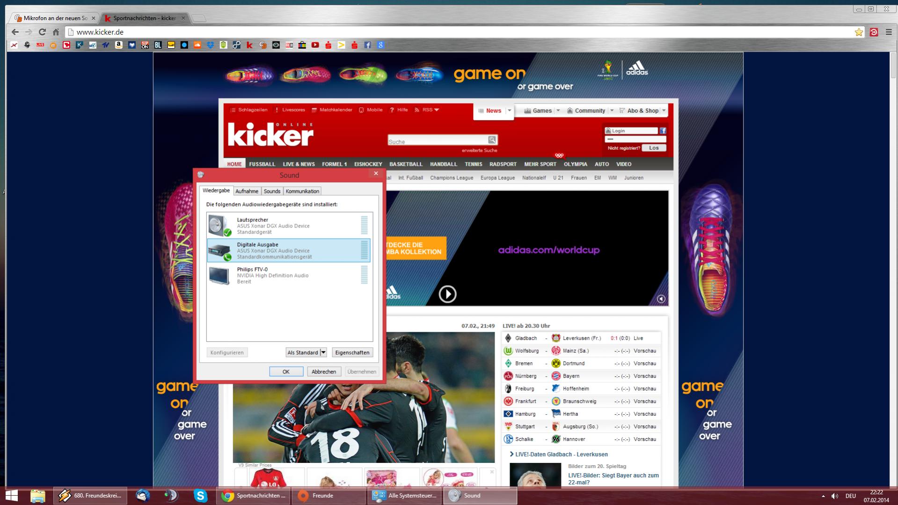Viewport: 898px width, 505px height.
Task: Click the search magnifier on kicker
Action: [492, 139]
